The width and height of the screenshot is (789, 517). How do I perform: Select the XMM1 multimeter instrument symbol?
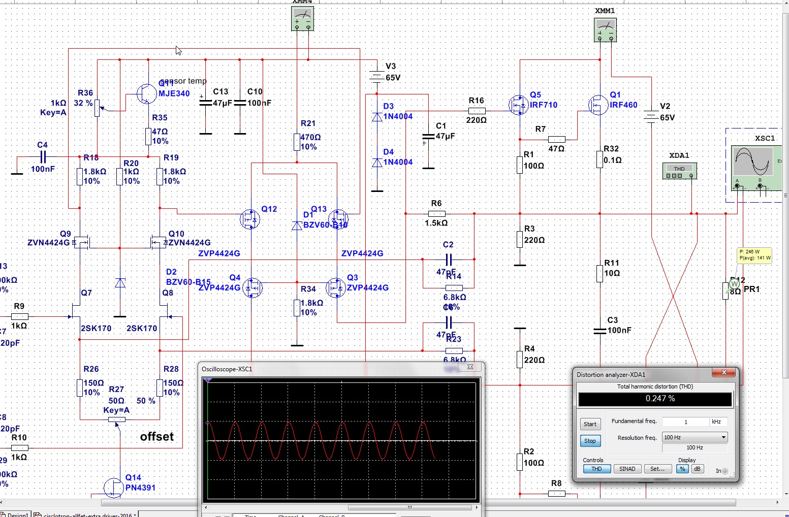(x=605, y=30)
